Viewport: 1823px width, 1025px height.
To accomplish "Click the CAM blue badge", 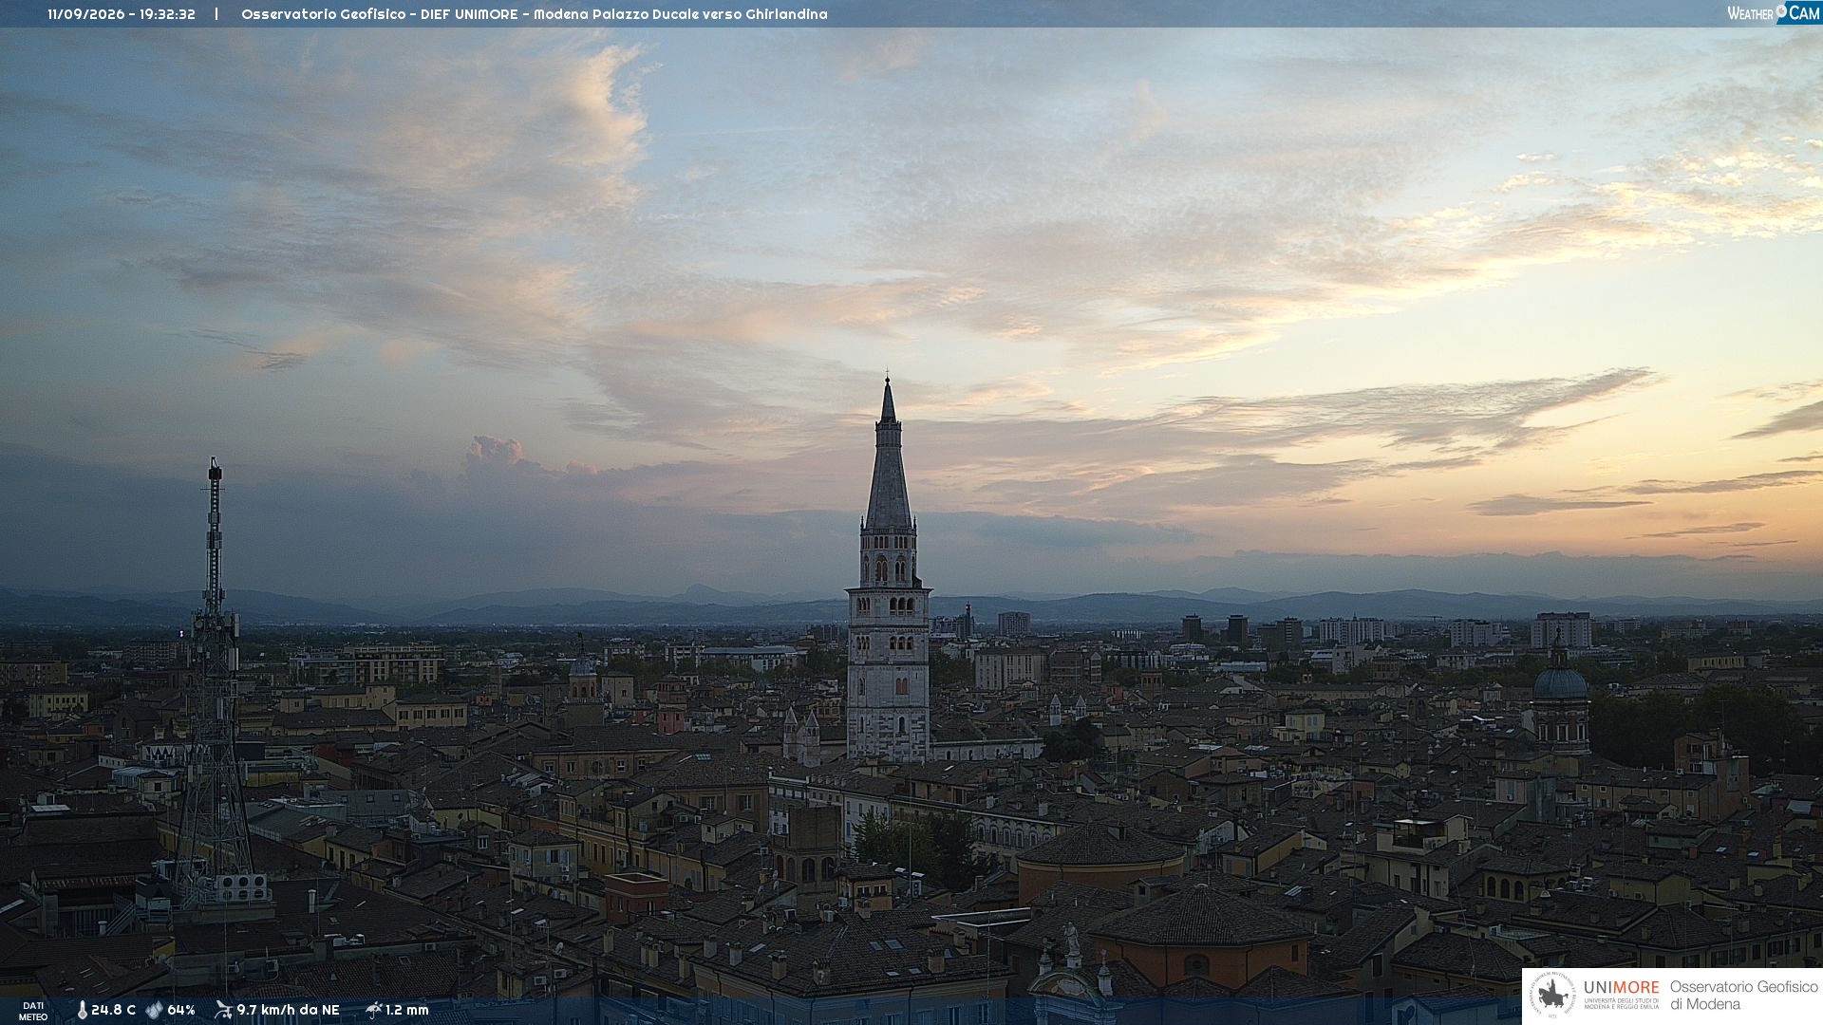I will tap(1798, 12).
